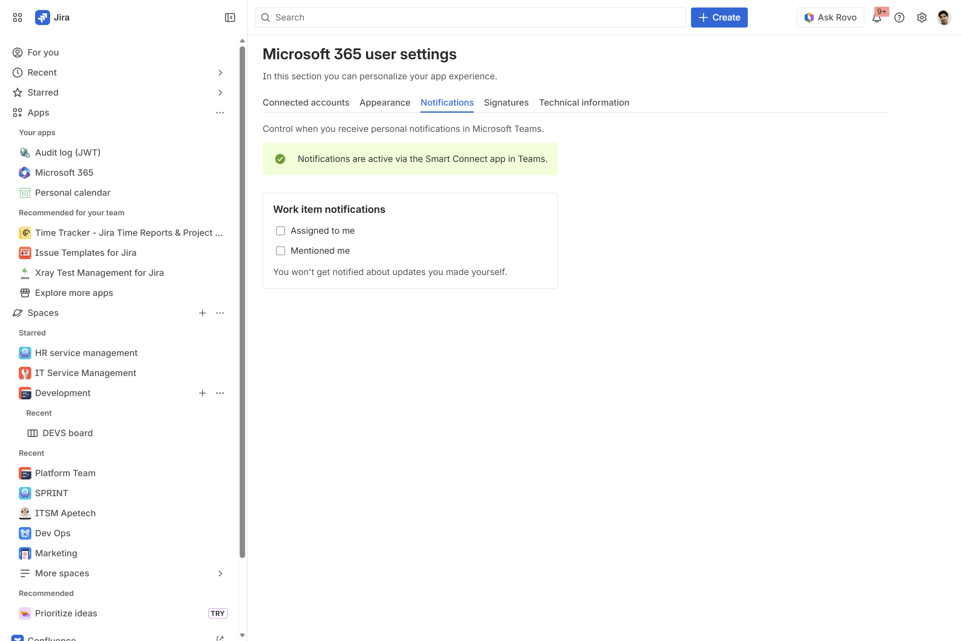Image resolution: width=962 pixels, height=641 pixels.
Task: Click the DEVS board icon
Action: (x=32, y=433)
